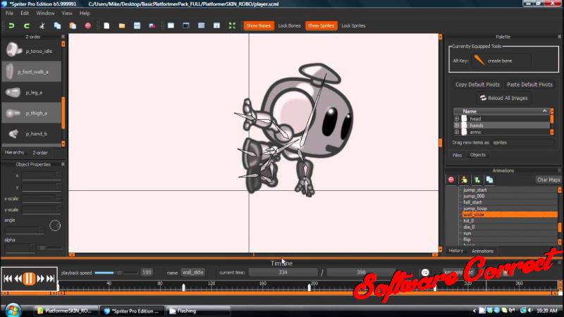Step forward to next keyframe
Image resolution: width=564 pixels, height=317 pixels.
click(x=40, y=278)
